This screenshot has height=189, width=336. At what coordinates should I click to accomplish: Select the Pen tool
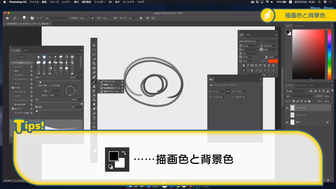tap(94, 113)
